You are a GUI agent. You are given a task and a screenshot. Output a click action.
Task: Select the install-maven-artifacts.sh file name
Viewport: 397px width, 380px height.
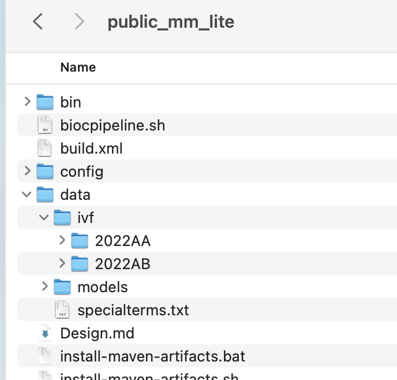(149, 376)
